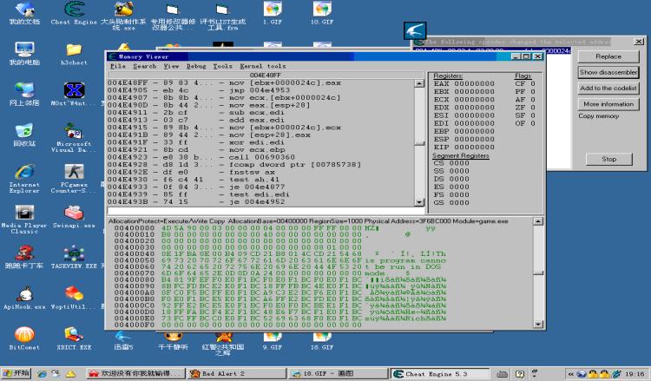Select the Internet Explorer desktop icon
The height and width of the screenshot is (381, 651).
(24, 171)
